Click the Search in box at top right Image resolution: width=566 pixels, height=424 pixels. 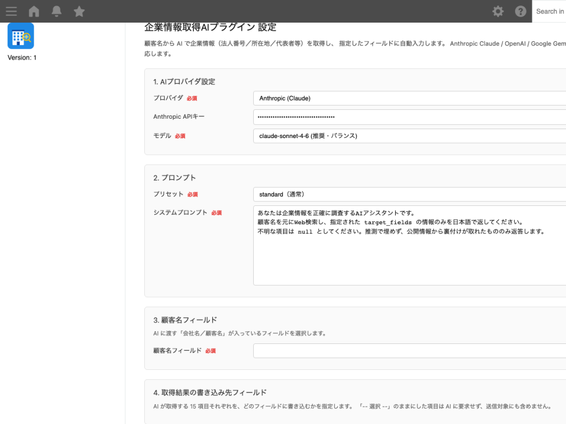click(x=550, y=11)
